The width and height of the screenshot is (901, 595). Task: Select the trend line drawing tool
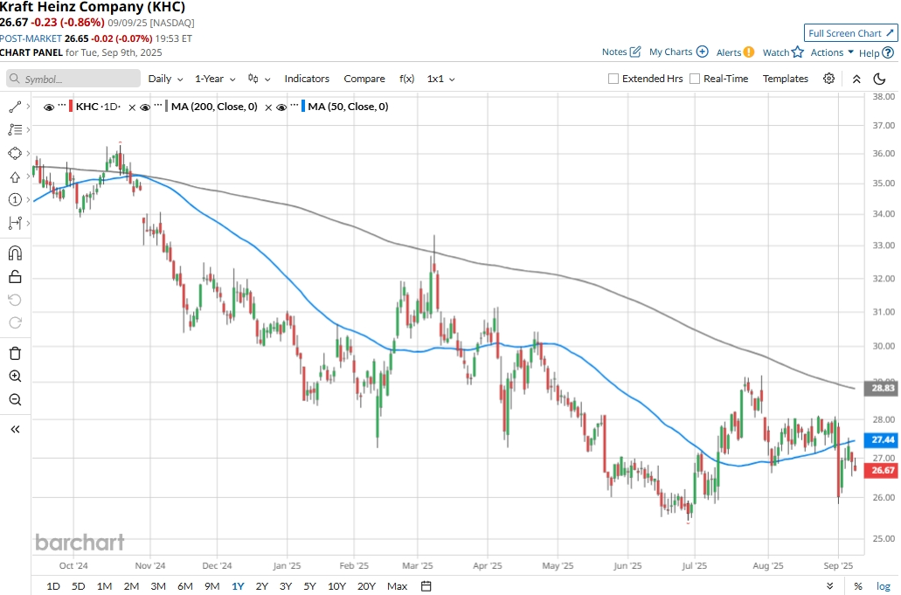click(x=15, y=107)
